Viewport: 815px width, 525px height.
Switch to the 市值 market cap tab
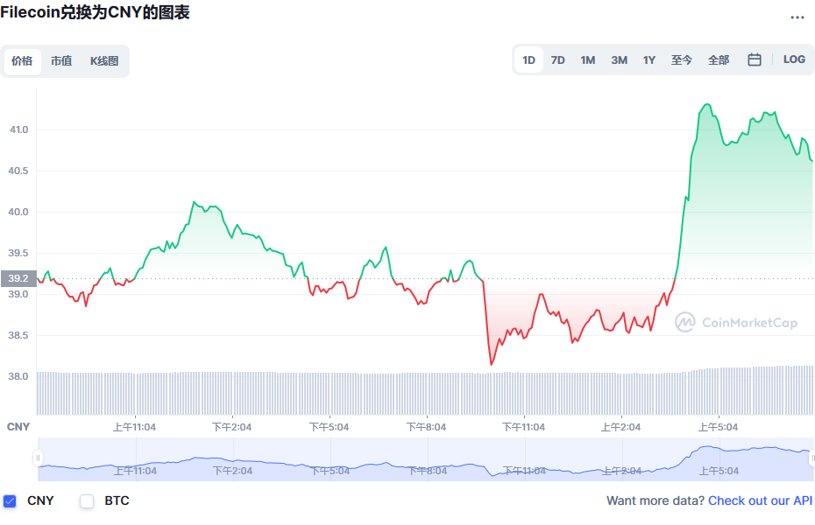61,61
